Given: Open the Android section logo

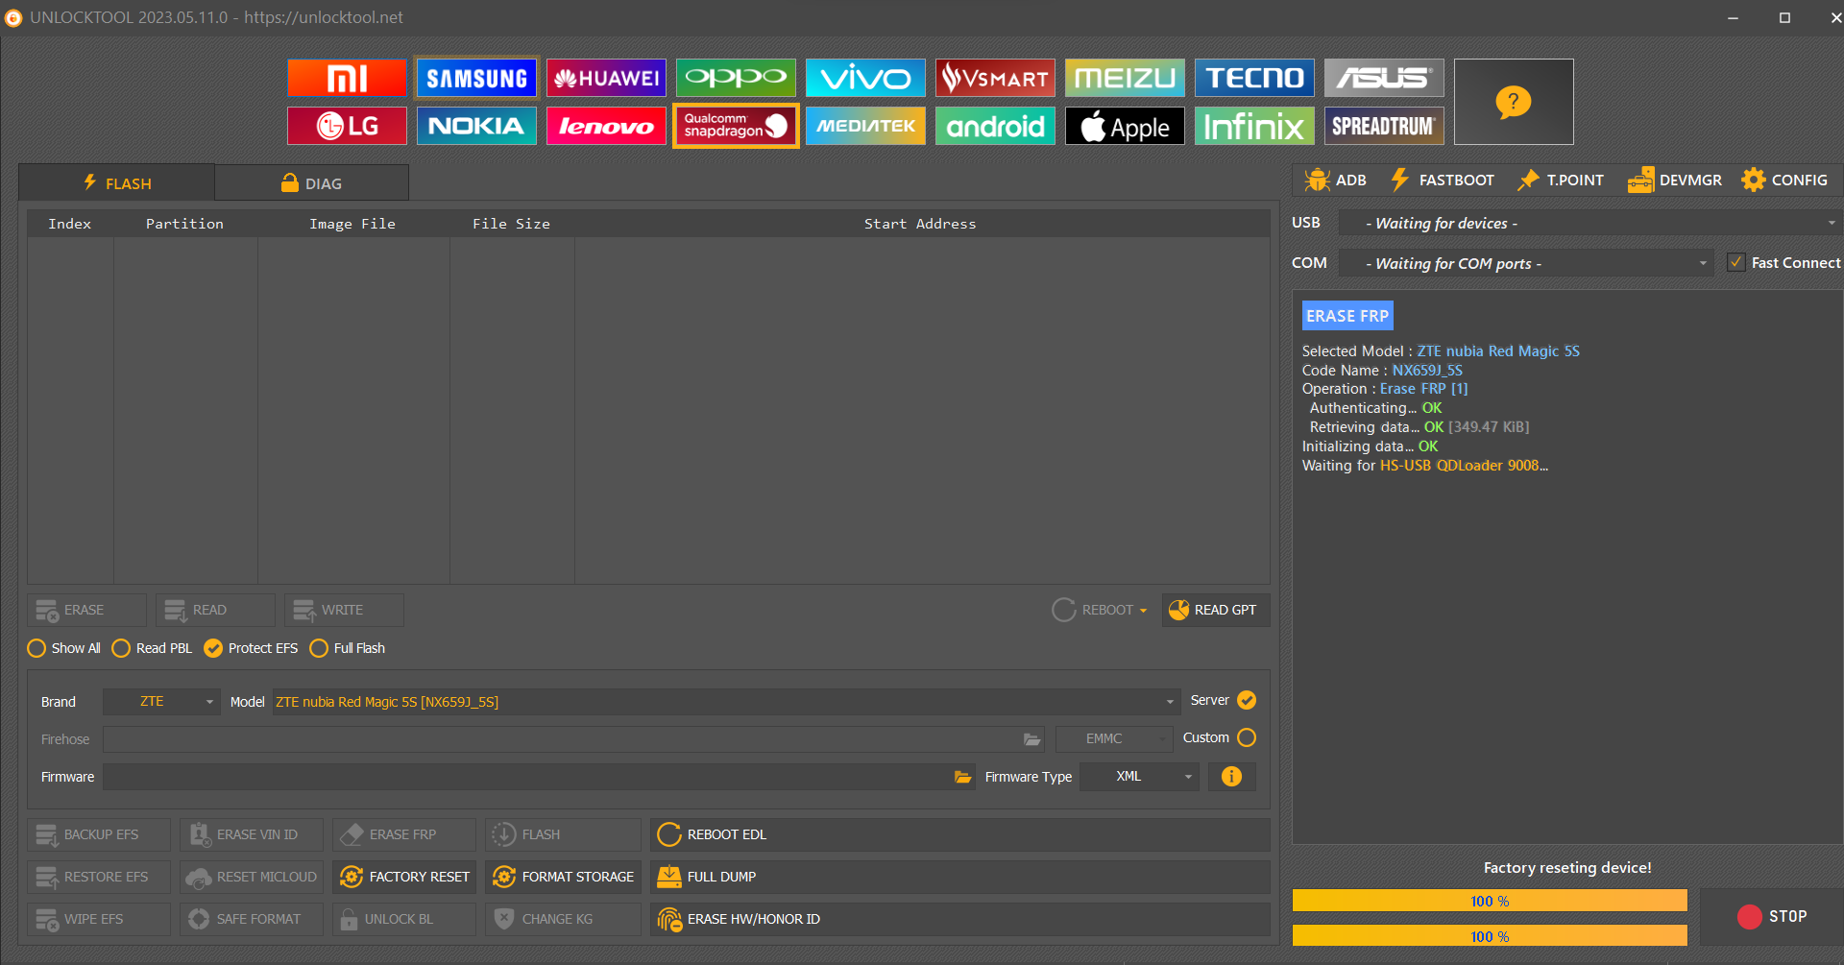Looking at the screenshot, I should coord(995,126).
